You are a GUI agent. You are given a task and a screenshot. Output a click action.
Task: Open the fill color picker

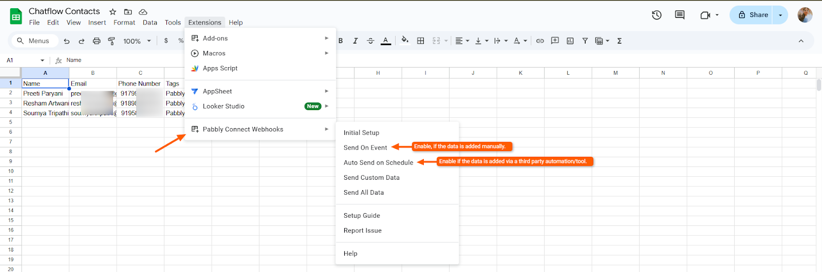click(x=405, y=40)
